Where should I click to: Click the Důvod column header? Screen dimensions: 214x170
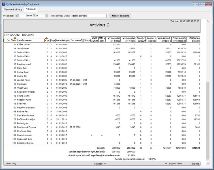pyautogui.click(x=87, y=41)
